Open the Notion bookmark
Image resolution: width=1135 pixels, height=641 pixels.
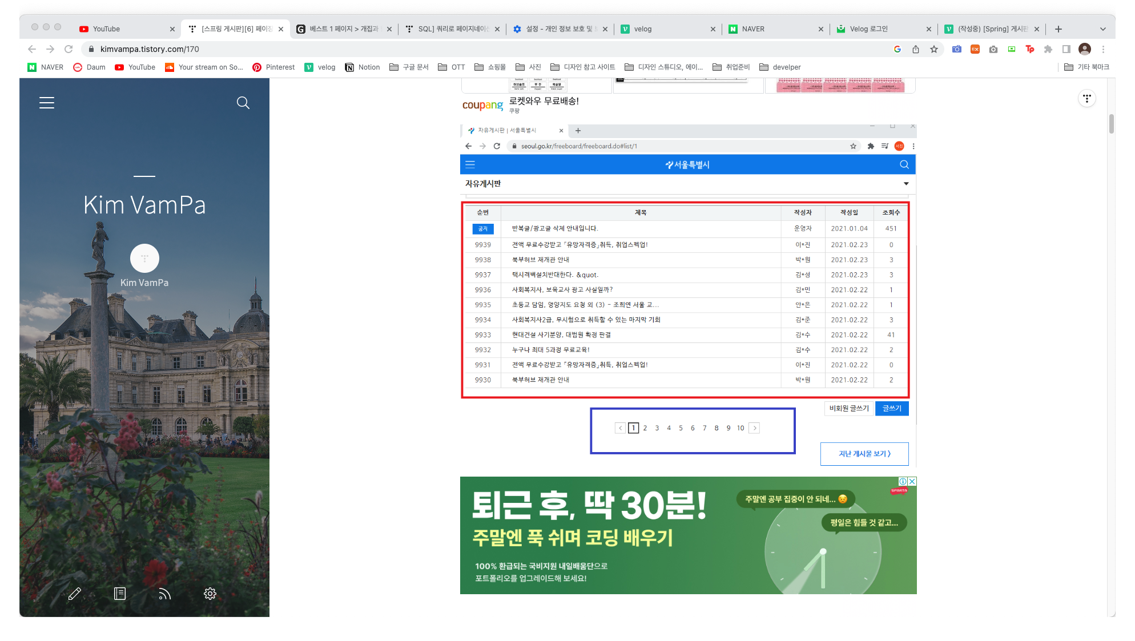[363, 67]
